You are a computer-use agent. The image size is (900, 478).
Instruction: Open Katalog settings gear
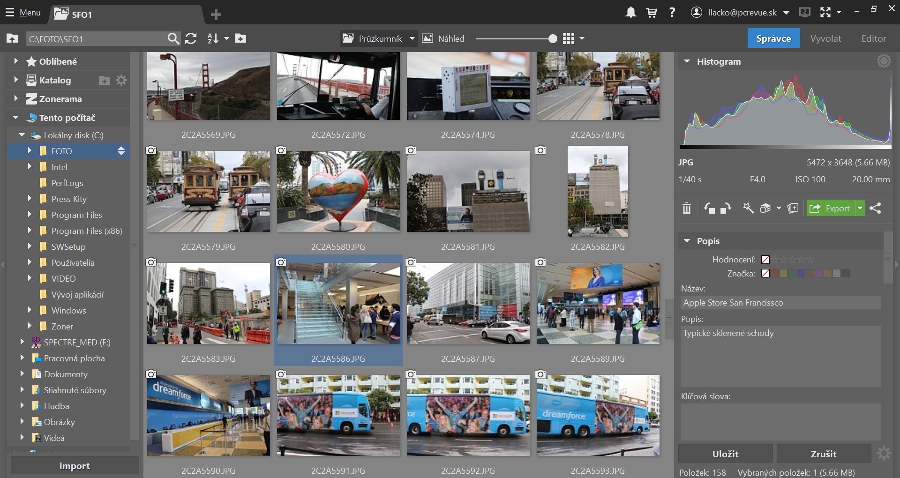[121, 81]
